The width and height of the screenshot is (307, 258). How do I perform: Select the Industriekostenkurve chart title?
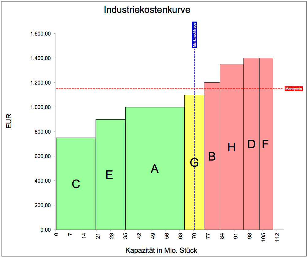pos(147,9)
